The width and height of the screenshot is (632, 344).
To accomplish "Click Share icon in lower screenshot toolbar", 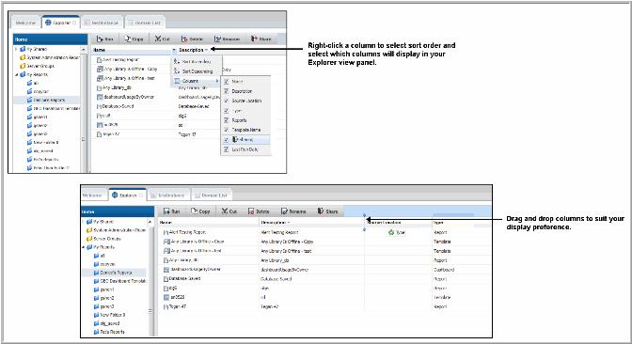I will (321, 211).
